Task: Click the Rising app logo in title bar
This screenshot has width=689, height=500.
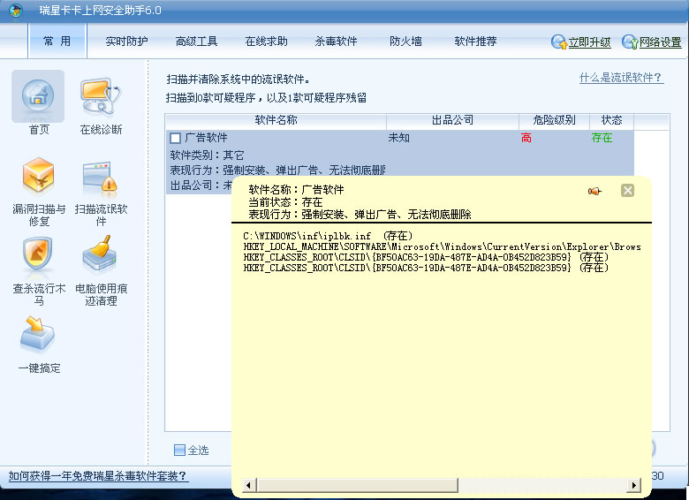Action: click(x=15, y=10)
